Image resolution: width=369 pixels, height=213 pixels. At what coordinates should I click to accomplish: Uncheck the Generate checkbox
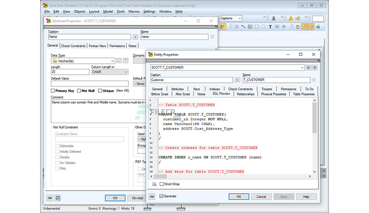click(x=161, y=196)
